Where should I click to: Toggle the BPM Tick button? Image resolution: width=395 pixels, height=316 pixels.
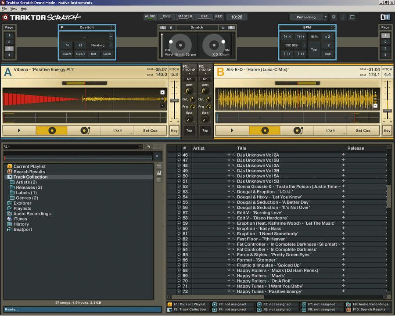pos(327,54)
